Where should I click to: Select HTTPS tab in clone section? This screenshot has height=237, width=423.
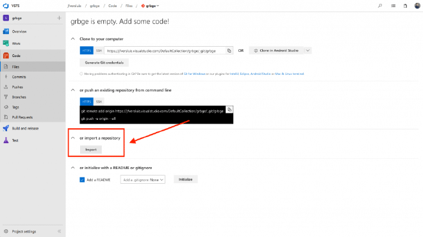pyautogui.click(x=87, y=51)
